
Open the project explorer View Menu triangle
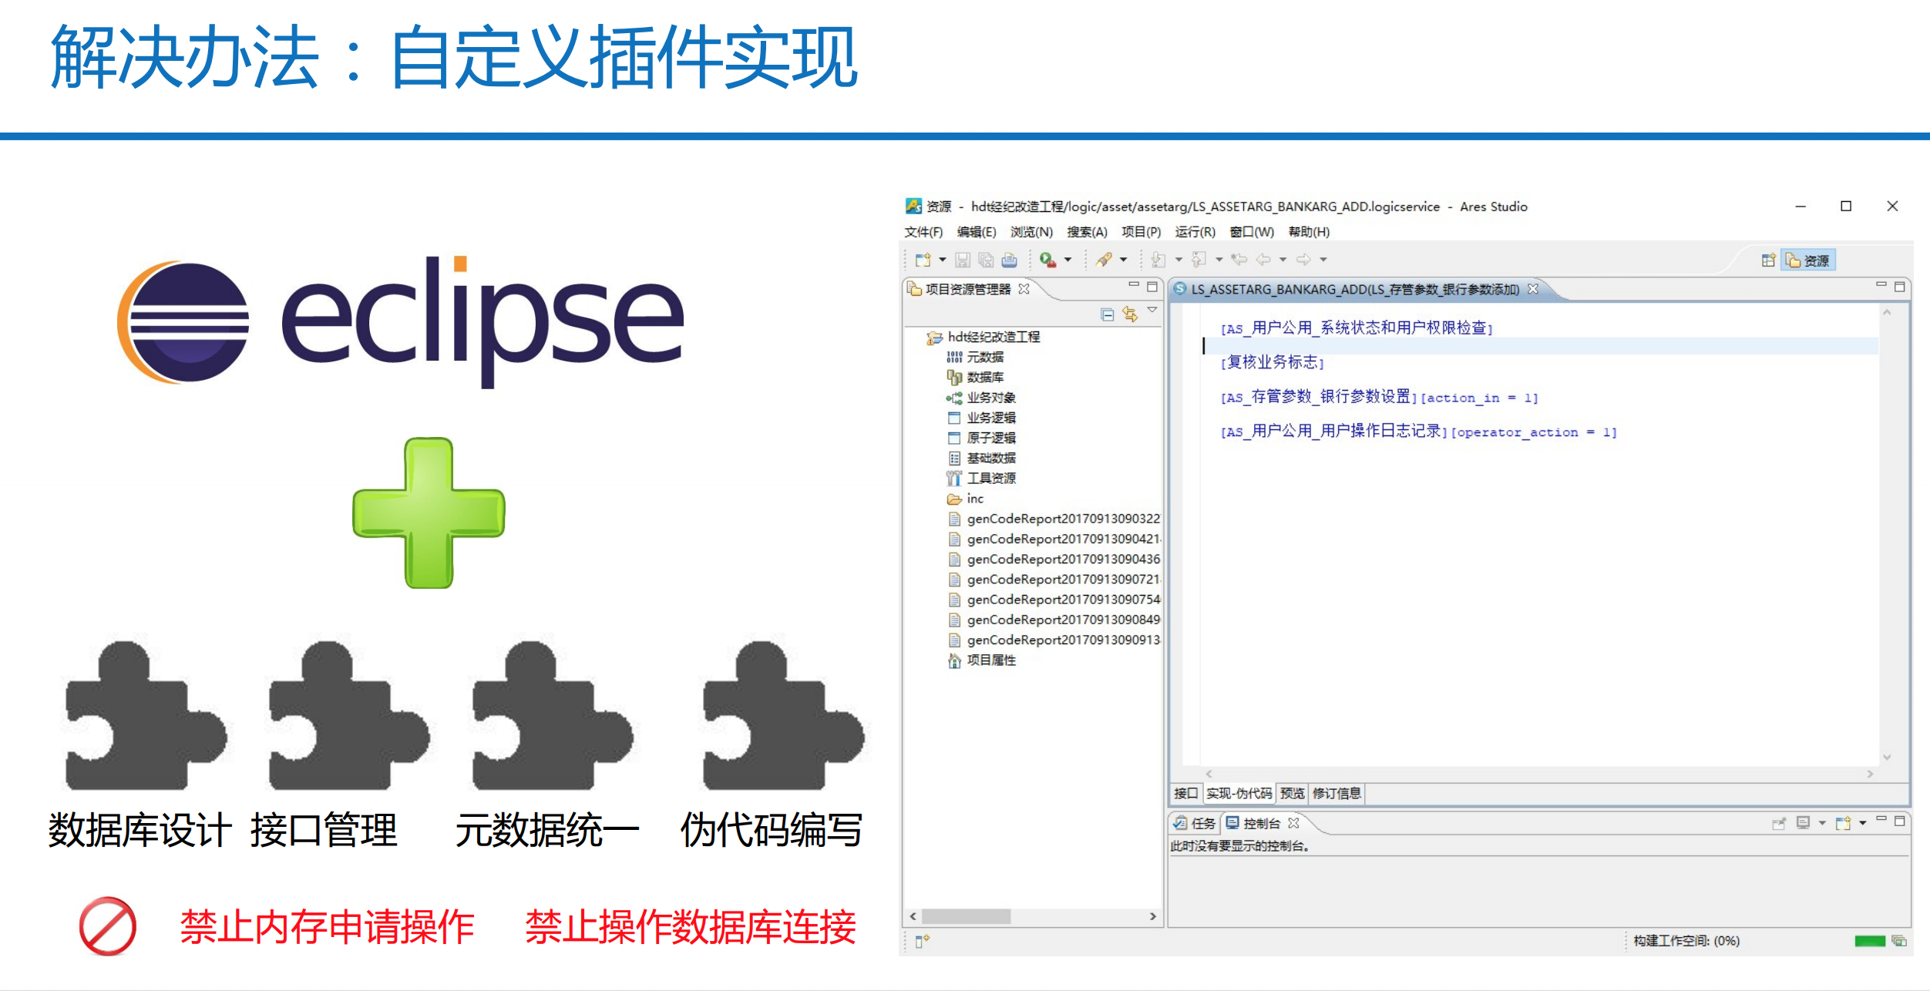(x=1152, y=311)
